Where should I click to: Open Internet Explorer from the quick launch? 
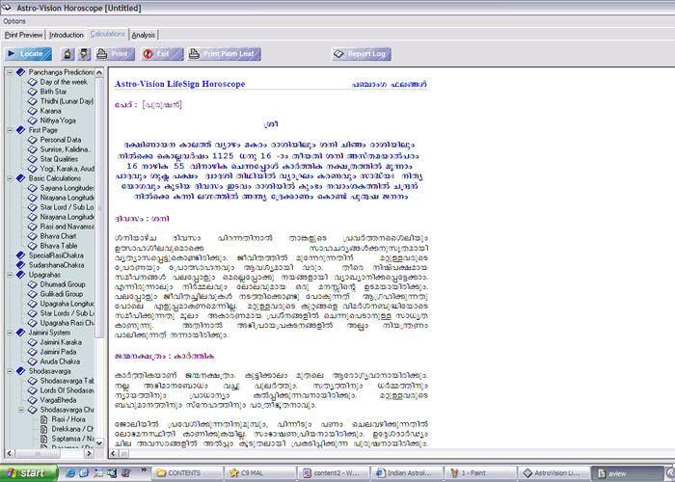[69, 473]
